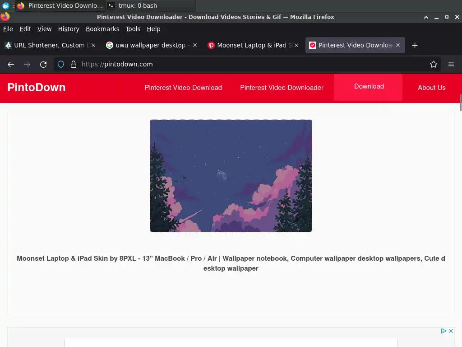Close the Pinterest Video Downloader tab
462x347 pixels.
coord(398,45)
